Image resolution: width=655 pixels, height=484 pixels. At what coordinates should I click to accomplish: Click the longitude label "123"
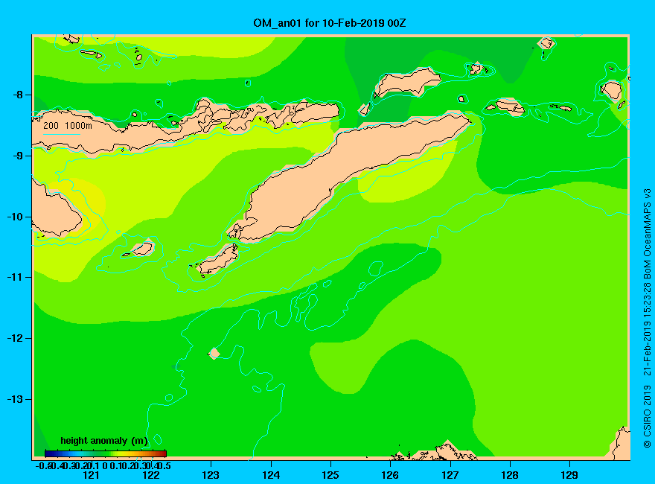click(x=211, y=475)
